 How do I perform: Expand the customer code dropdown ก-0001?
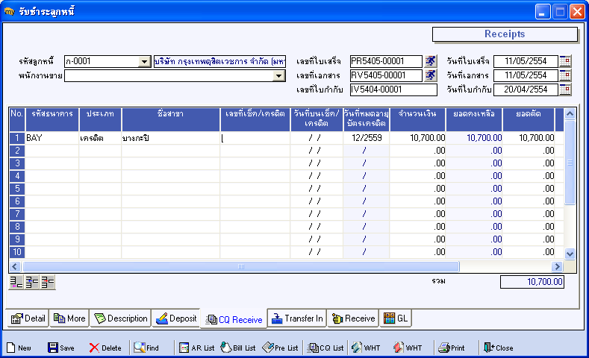pyautogui.click(x=145, y=62)
